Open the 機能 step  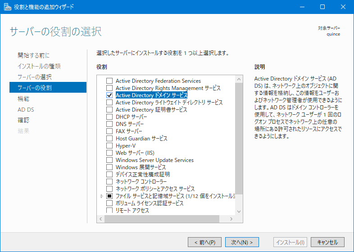click(x=23, y=99)
